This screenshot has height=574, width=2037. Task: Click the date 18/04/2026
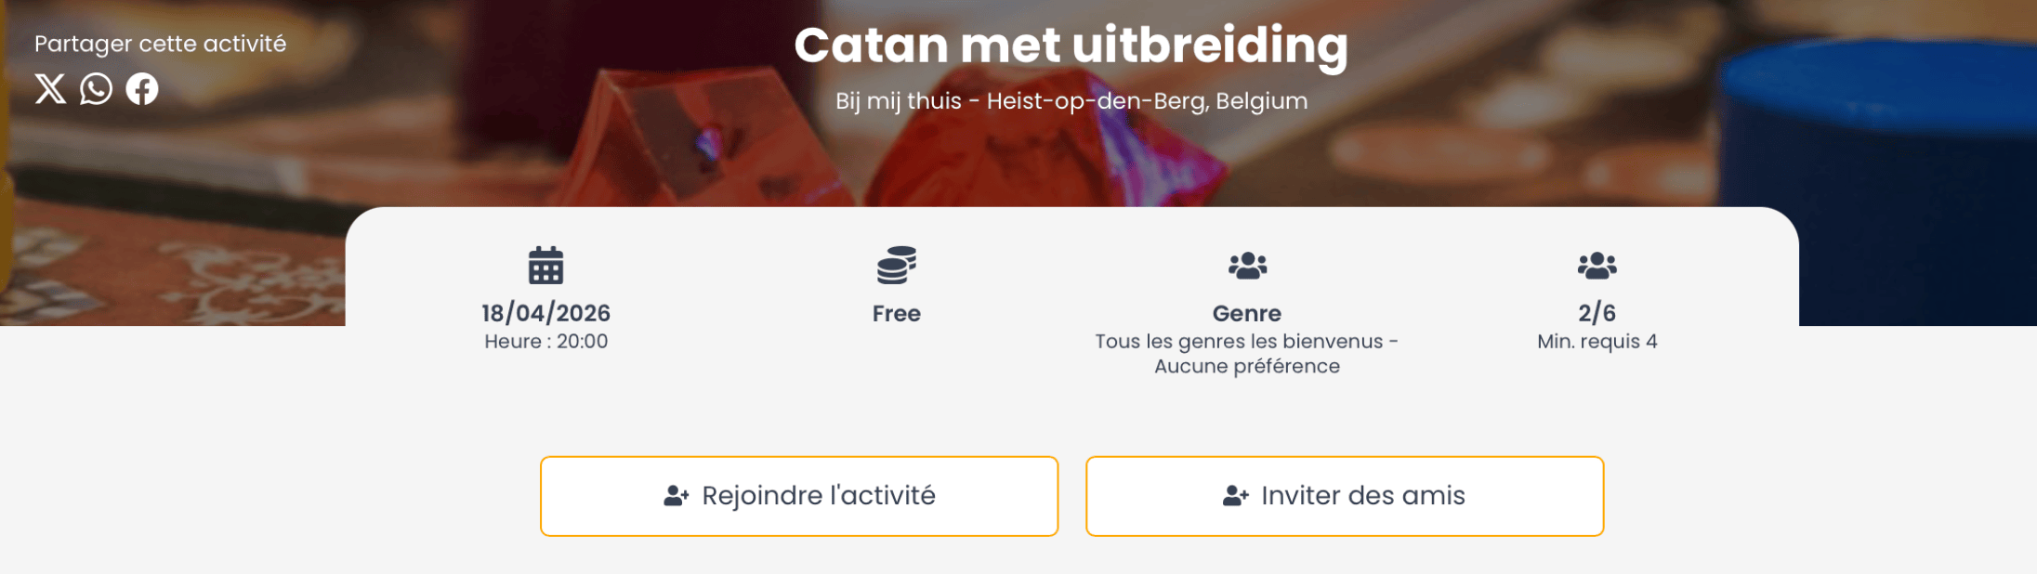[x=545, y=313]
